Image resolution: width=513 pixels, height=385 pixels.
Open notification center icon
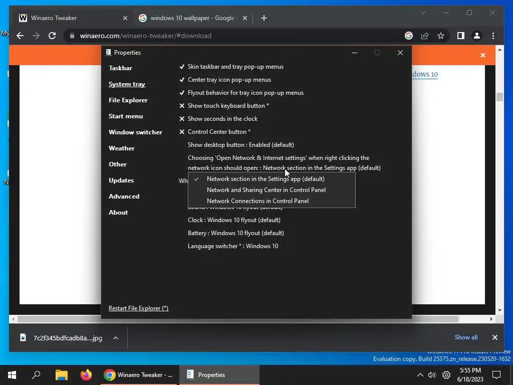coord(496,375)
